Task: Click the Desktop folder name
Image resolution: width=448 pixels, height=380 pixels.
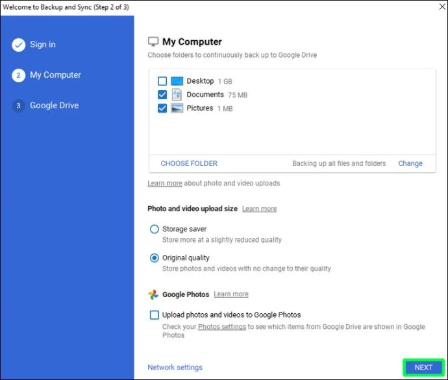Action: click(200, 81)
